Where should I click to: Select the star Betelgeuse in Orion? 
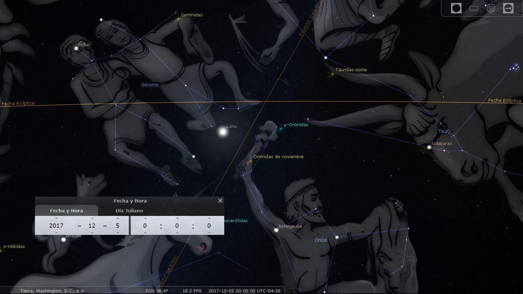click(x=276, y=230)
